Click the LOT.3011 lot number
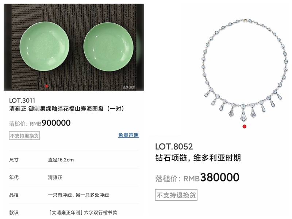Screen dimensions: 292x219 22,101
